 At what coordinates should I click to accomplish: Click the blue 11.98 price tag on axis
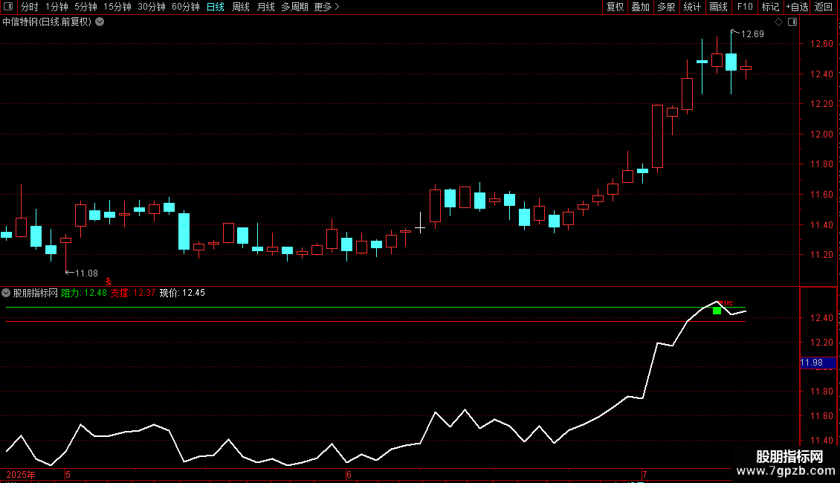(x=818, y=363)
